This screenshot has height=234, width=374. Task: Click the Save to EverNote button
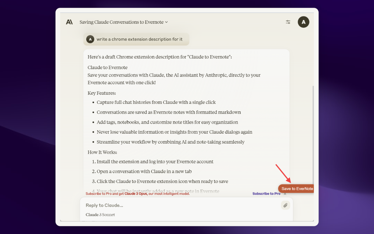point(296,189)
